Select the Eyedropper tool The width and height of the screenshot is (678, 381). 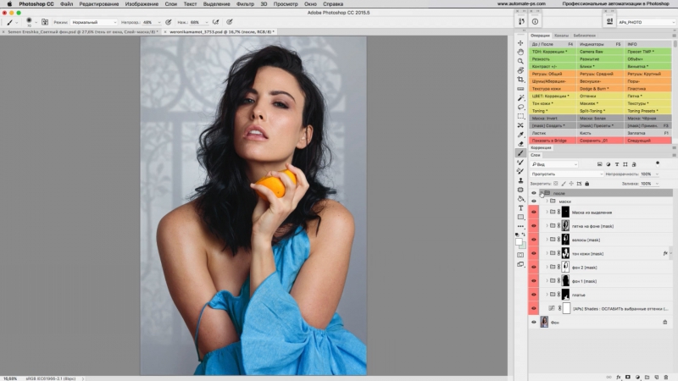(520, 135)
